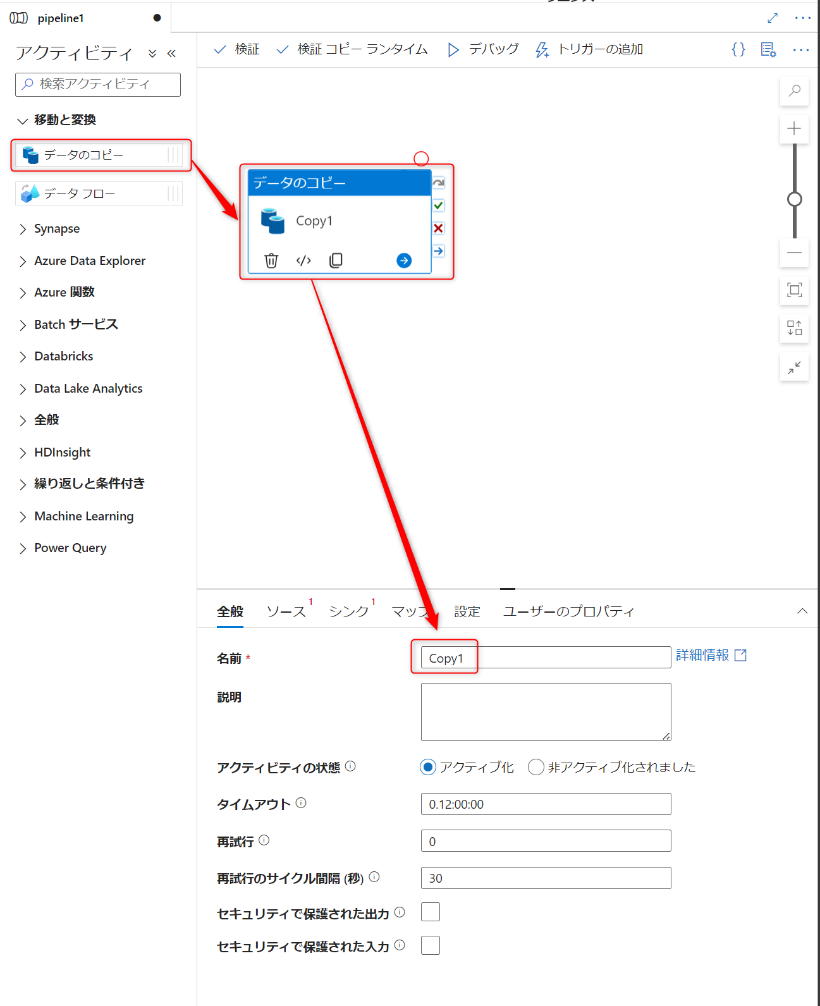Click the auto align layout icon
The image size is (820, 1006).
(794, 328)
